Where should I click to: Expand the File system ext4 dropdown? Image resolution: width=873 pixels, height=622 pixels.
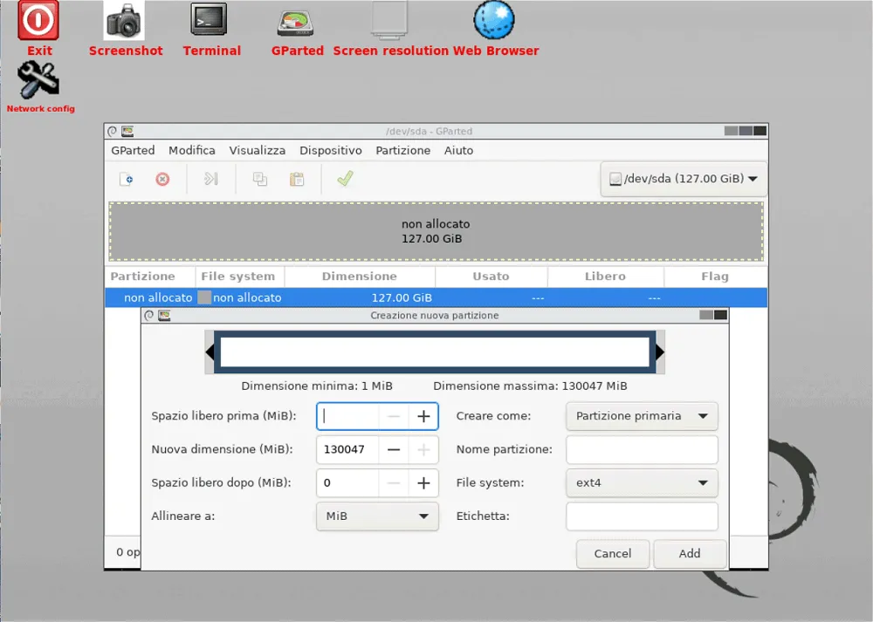642,482
